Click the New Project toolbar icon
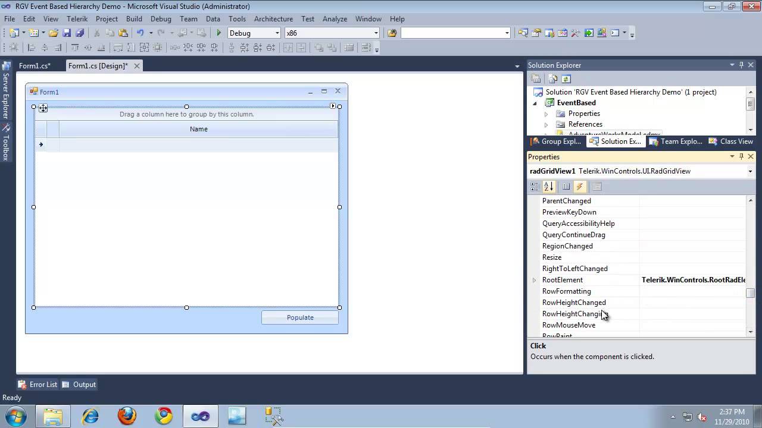 click(14, 33)
